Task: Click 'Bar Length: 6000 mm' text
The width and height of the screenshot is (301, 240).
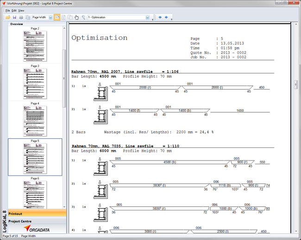Action: tap(94, 151)
